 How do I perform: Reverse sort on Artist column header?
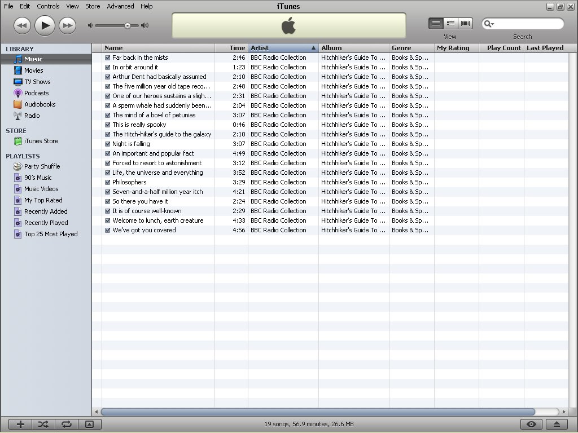[283, 48]
